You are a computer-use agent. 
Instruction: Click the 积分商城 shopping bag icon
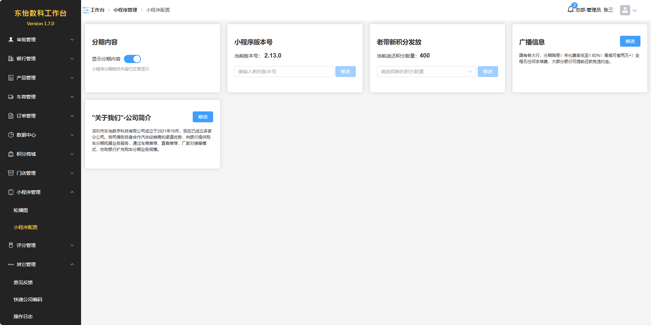point(11,154)
